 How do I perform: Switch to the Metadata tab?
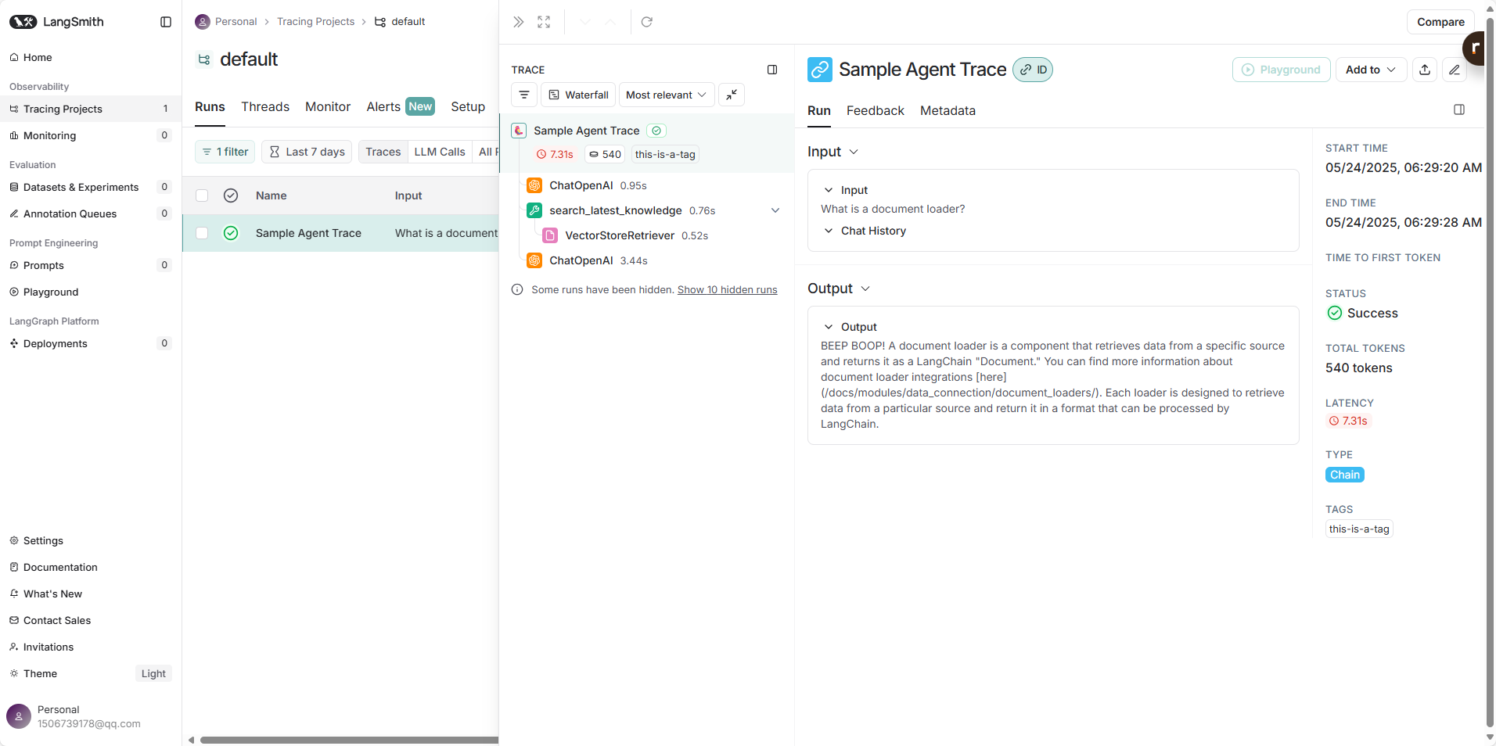coord(948,110)
